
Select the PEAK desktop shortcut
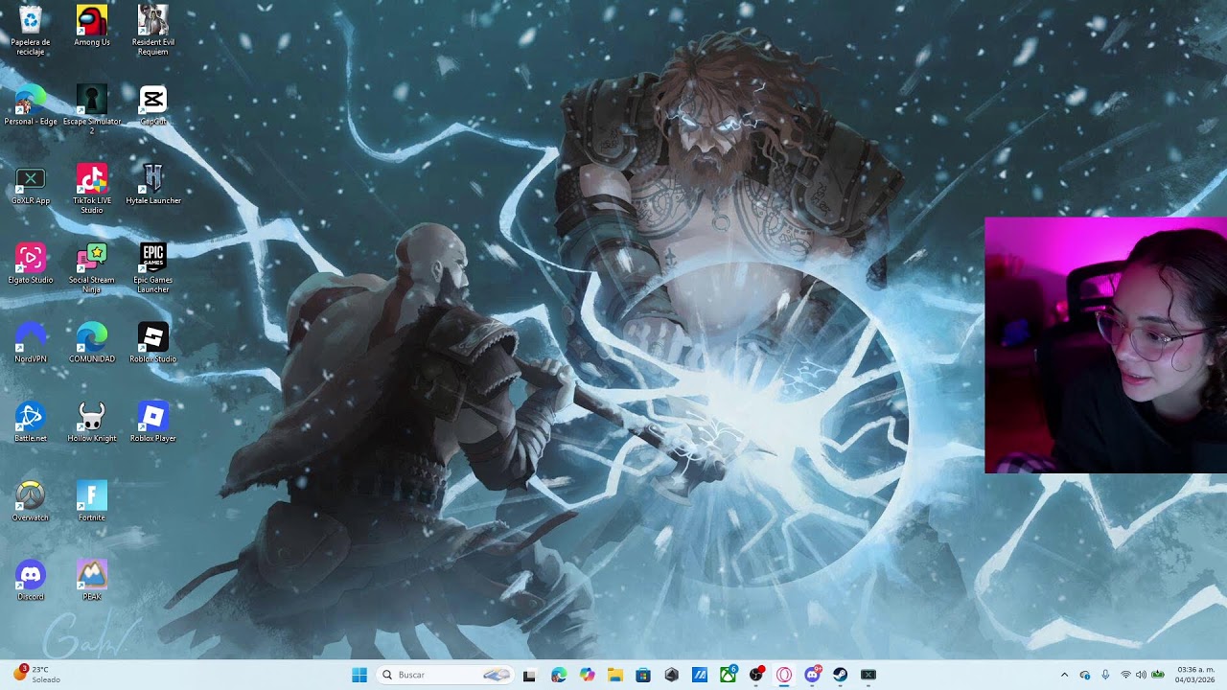[x=92, y=581]
